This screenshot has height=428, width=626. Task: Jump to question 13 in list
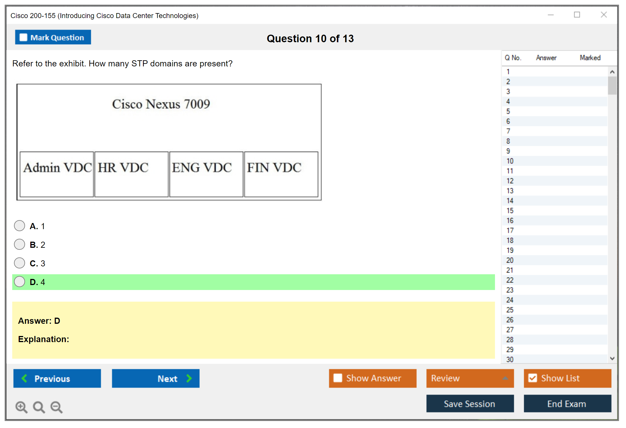(510, 191)
